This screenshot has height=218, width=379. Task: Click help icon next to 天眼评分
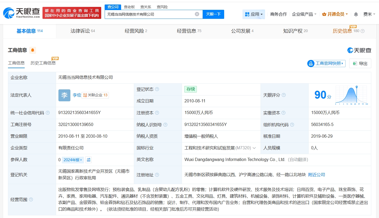284,95
